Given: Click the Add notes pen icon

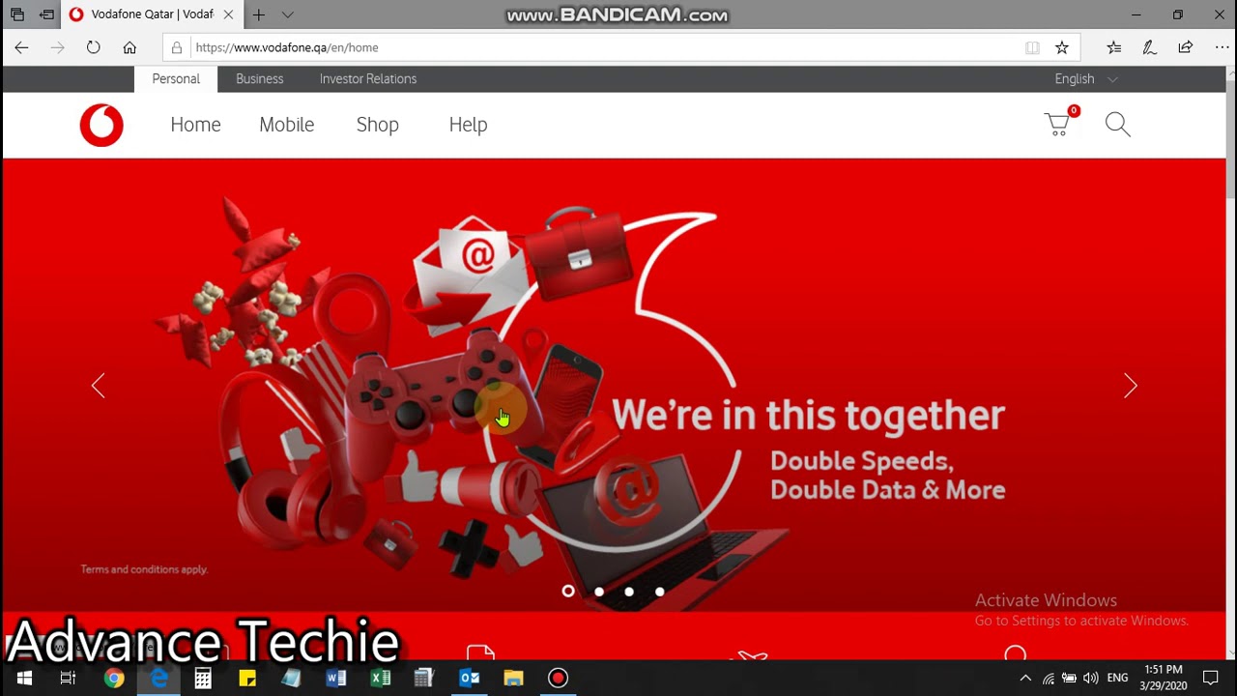Looking at the screenshot, I should pyautogui.click(x=1149, y=47).
